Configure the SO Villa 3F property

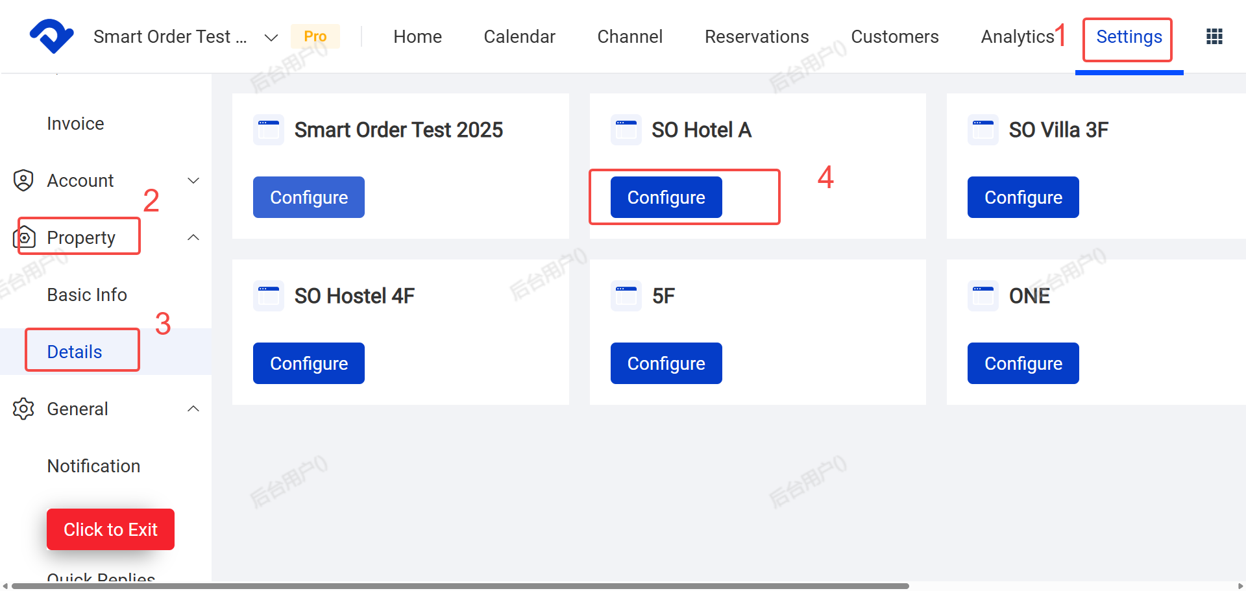click(1023, 197)
